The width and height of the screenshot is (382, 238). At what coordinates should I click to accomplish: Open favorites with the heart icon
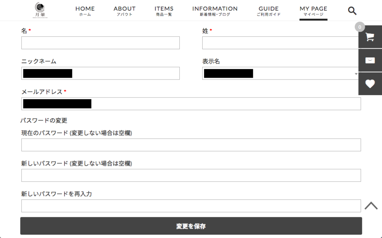point(370,84)
